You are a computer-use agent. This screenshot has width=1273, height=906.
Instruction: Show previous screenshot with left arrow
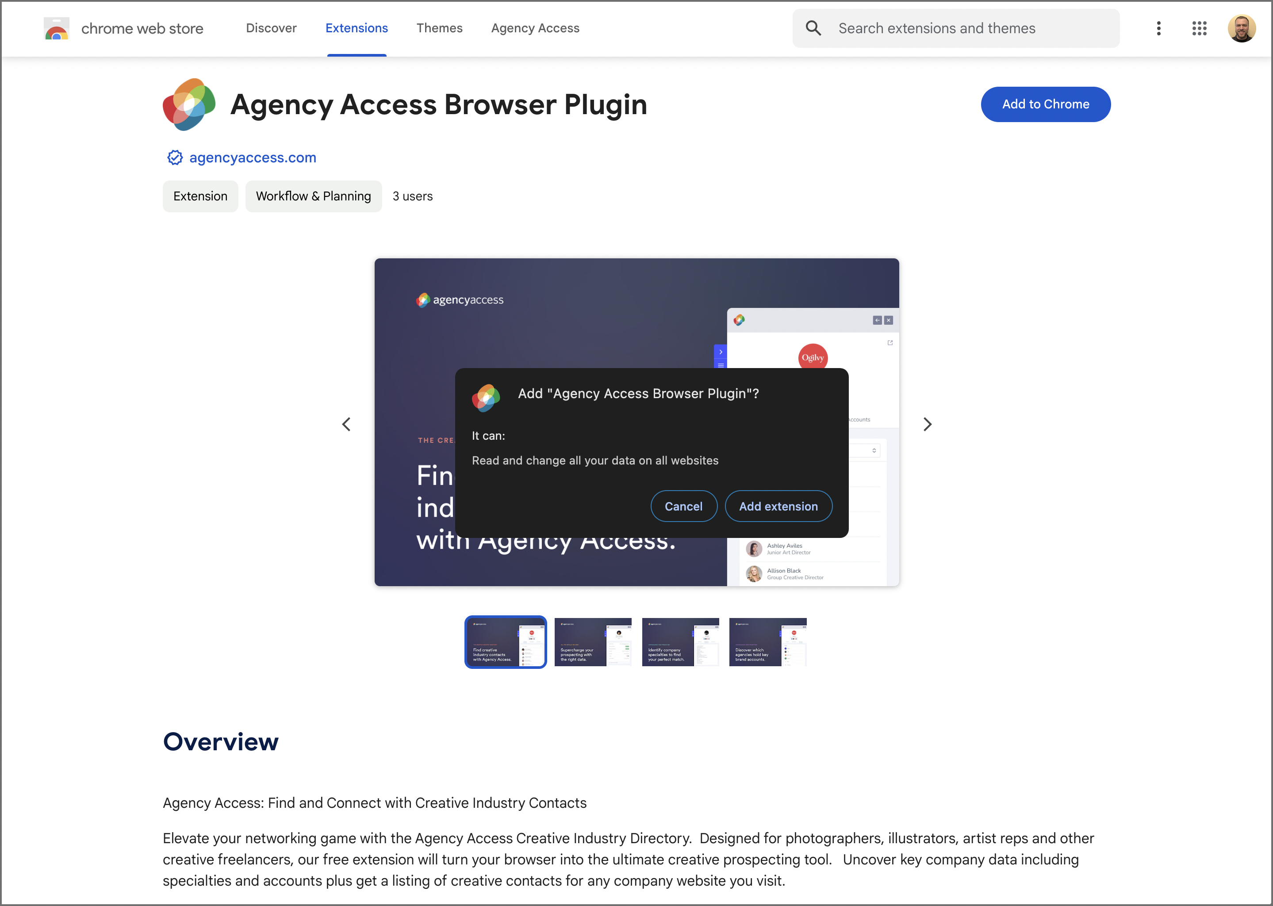coord(346,425)
